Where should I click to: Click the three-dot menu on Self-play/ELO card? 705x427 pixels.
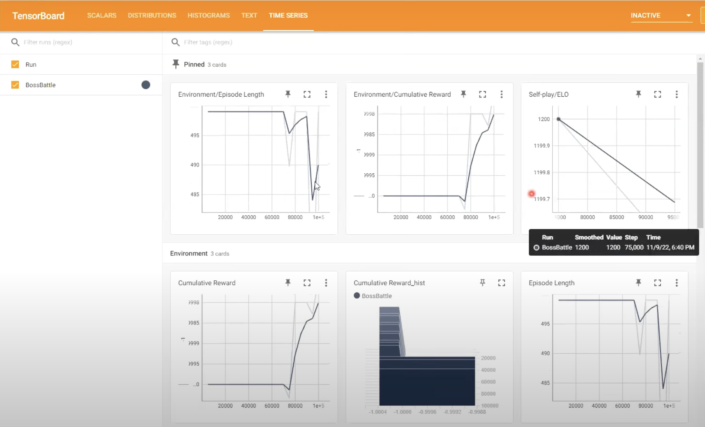coord(676,94)
